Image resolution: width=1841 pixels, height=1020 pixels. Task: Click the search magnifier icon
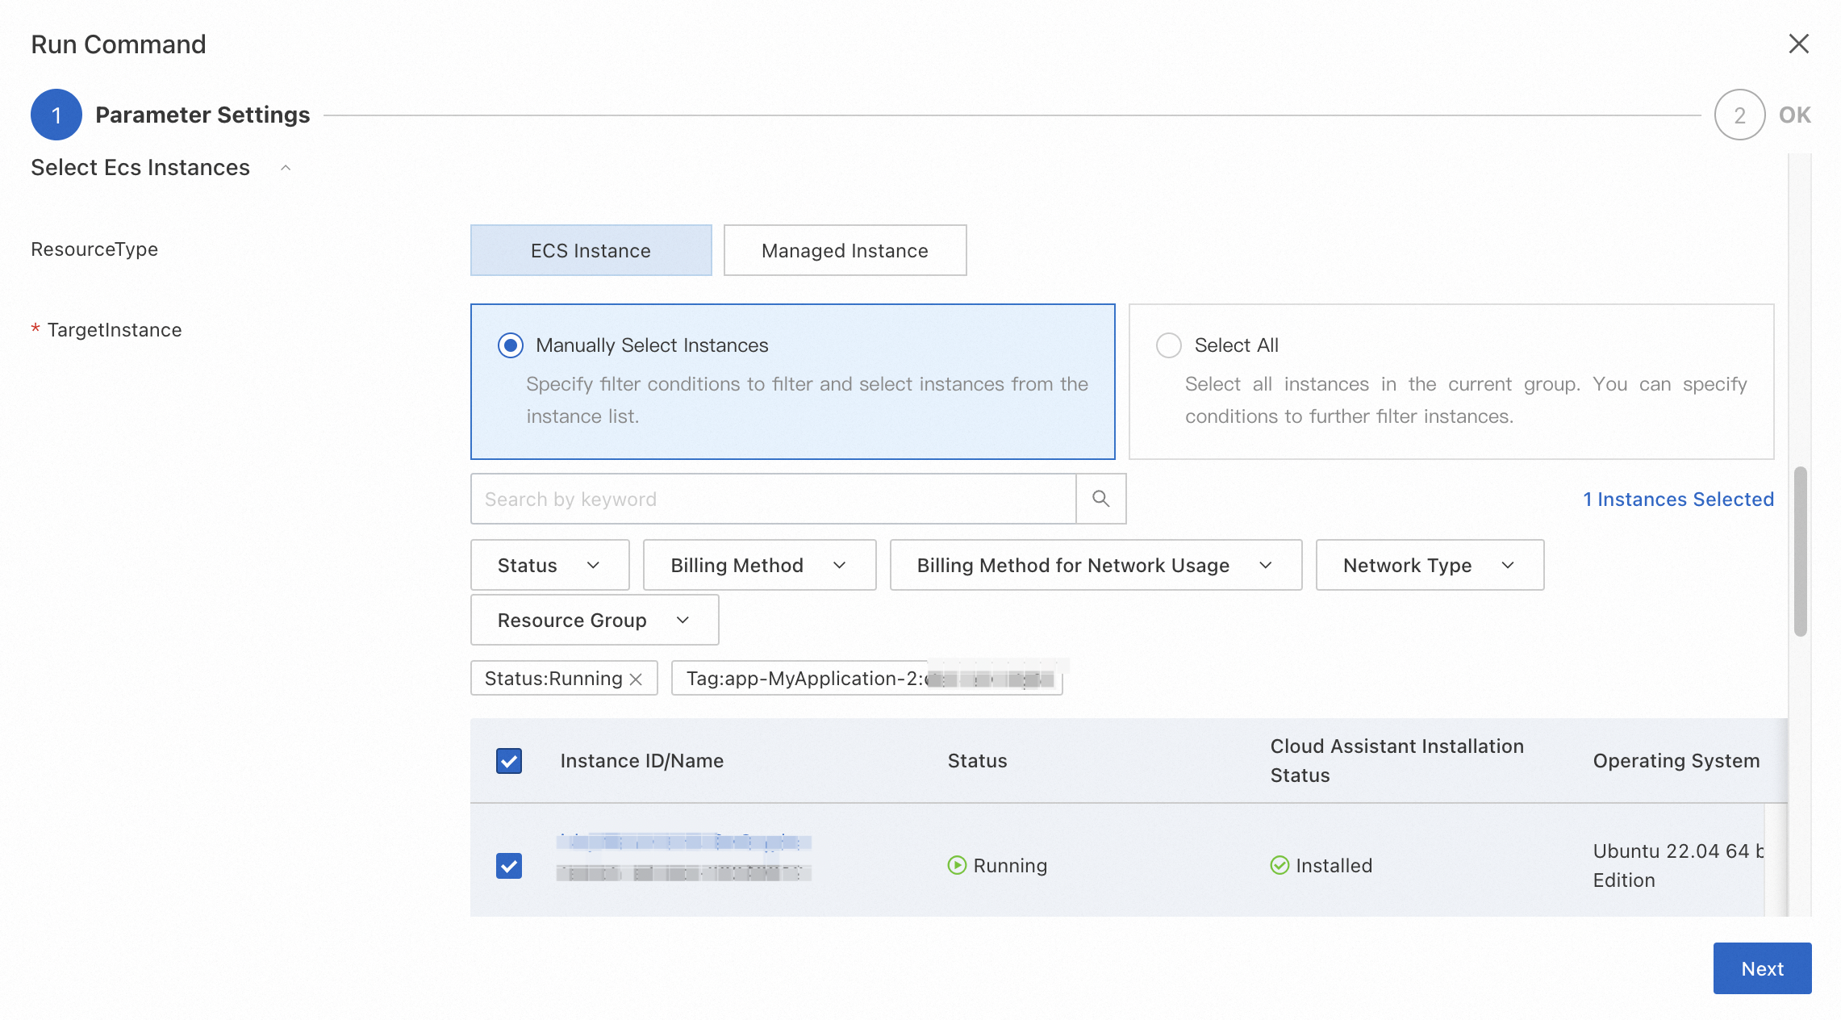click(1100, 499)
